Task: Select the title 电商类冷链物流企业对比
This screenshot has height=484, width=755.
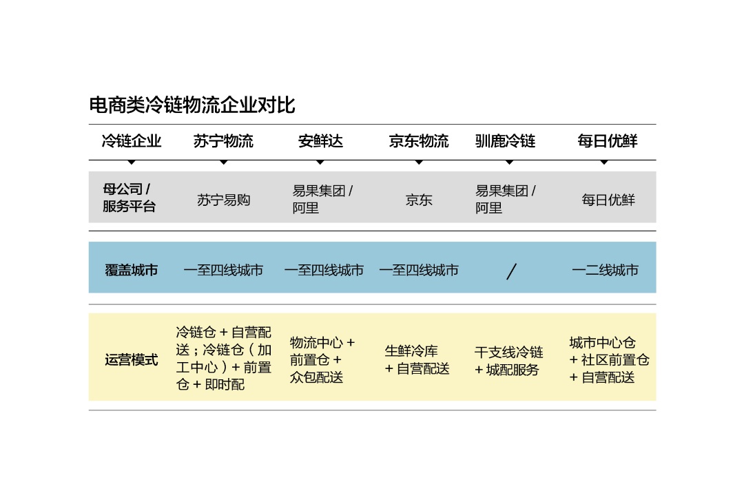Action: [x=192, y=105]
